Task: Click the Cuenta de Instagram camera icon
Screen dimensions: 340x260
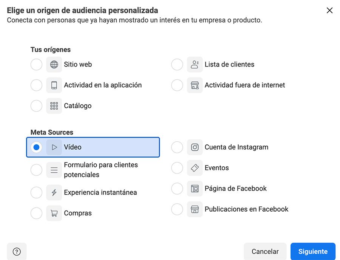Action: [x=195, y=147]
